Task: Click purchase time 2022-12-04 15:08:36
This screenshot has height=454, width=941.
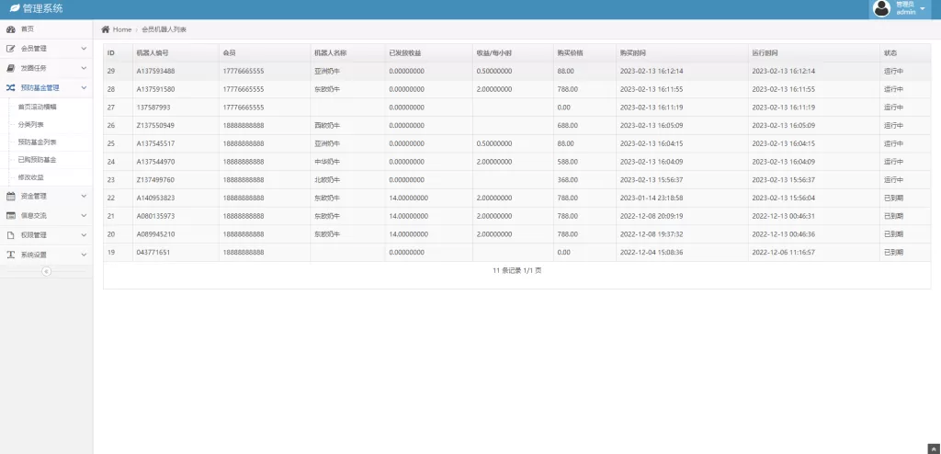Action: [x=652, y=252]
